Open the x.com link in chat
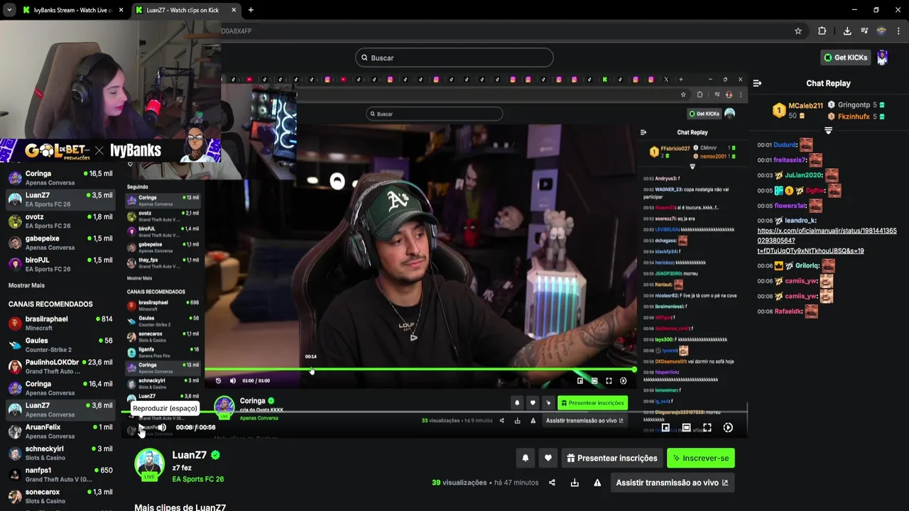Viewport: 909px width, 511px height. click(x=827, y=241)
